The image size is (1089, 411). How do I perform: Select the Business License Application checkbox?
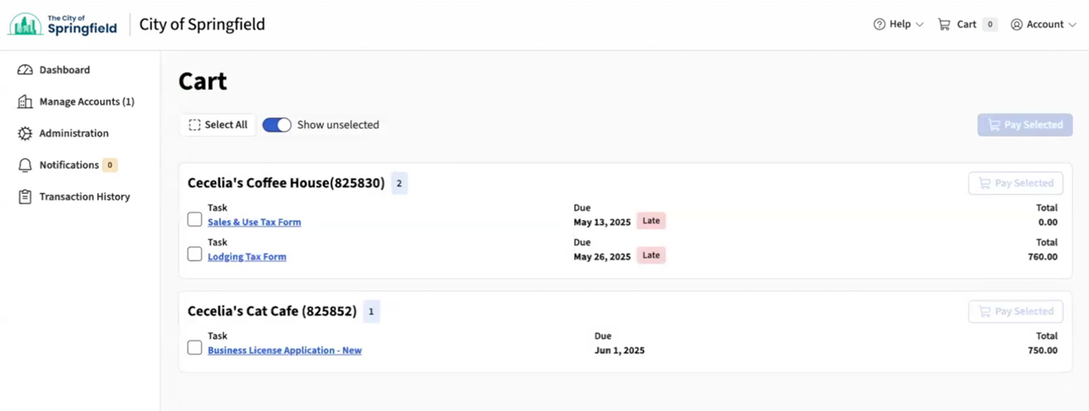pos(195,348)
